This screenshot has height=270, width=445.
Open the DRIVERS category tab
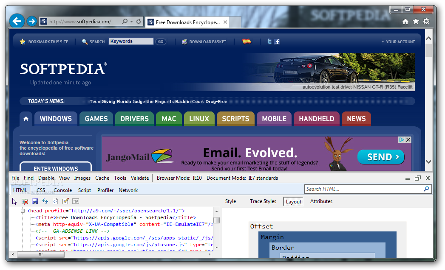tap(134, 119)
